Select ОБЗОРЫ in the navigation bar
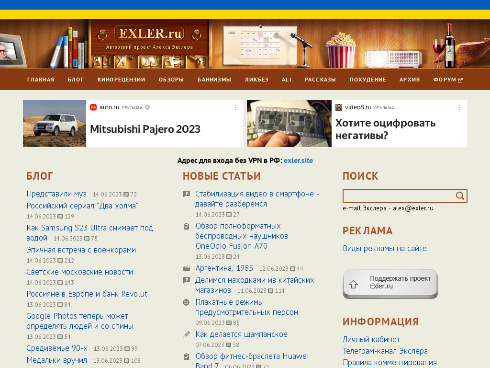Image resolution: width=490 pixels, height=368 pixels. [x=171, y=80]
